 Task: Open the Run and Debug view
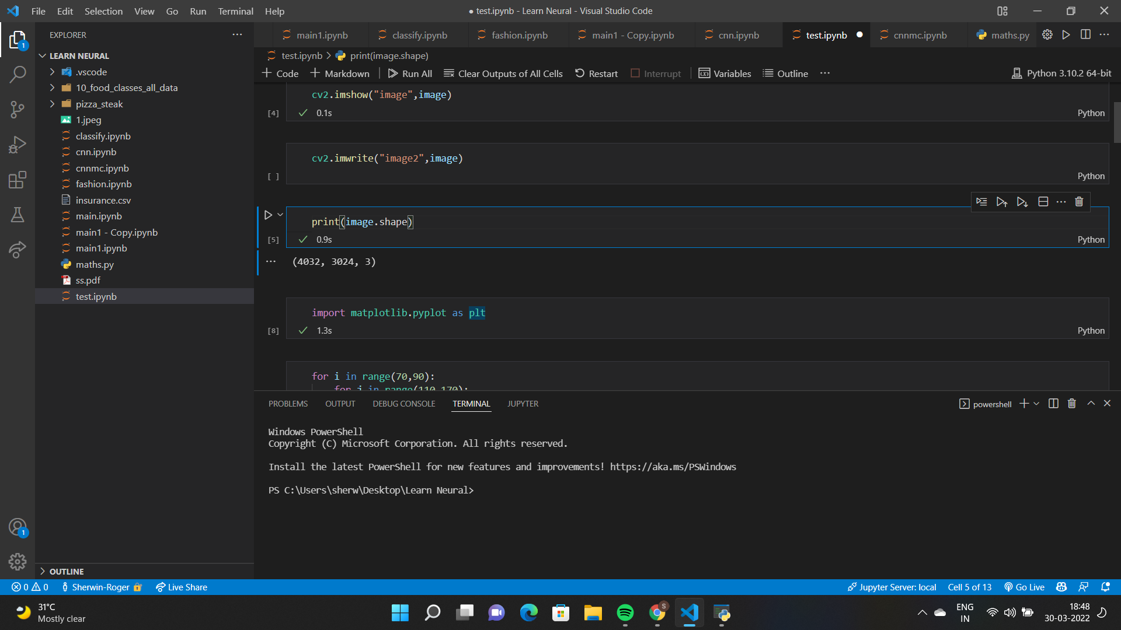click(18, 144)
